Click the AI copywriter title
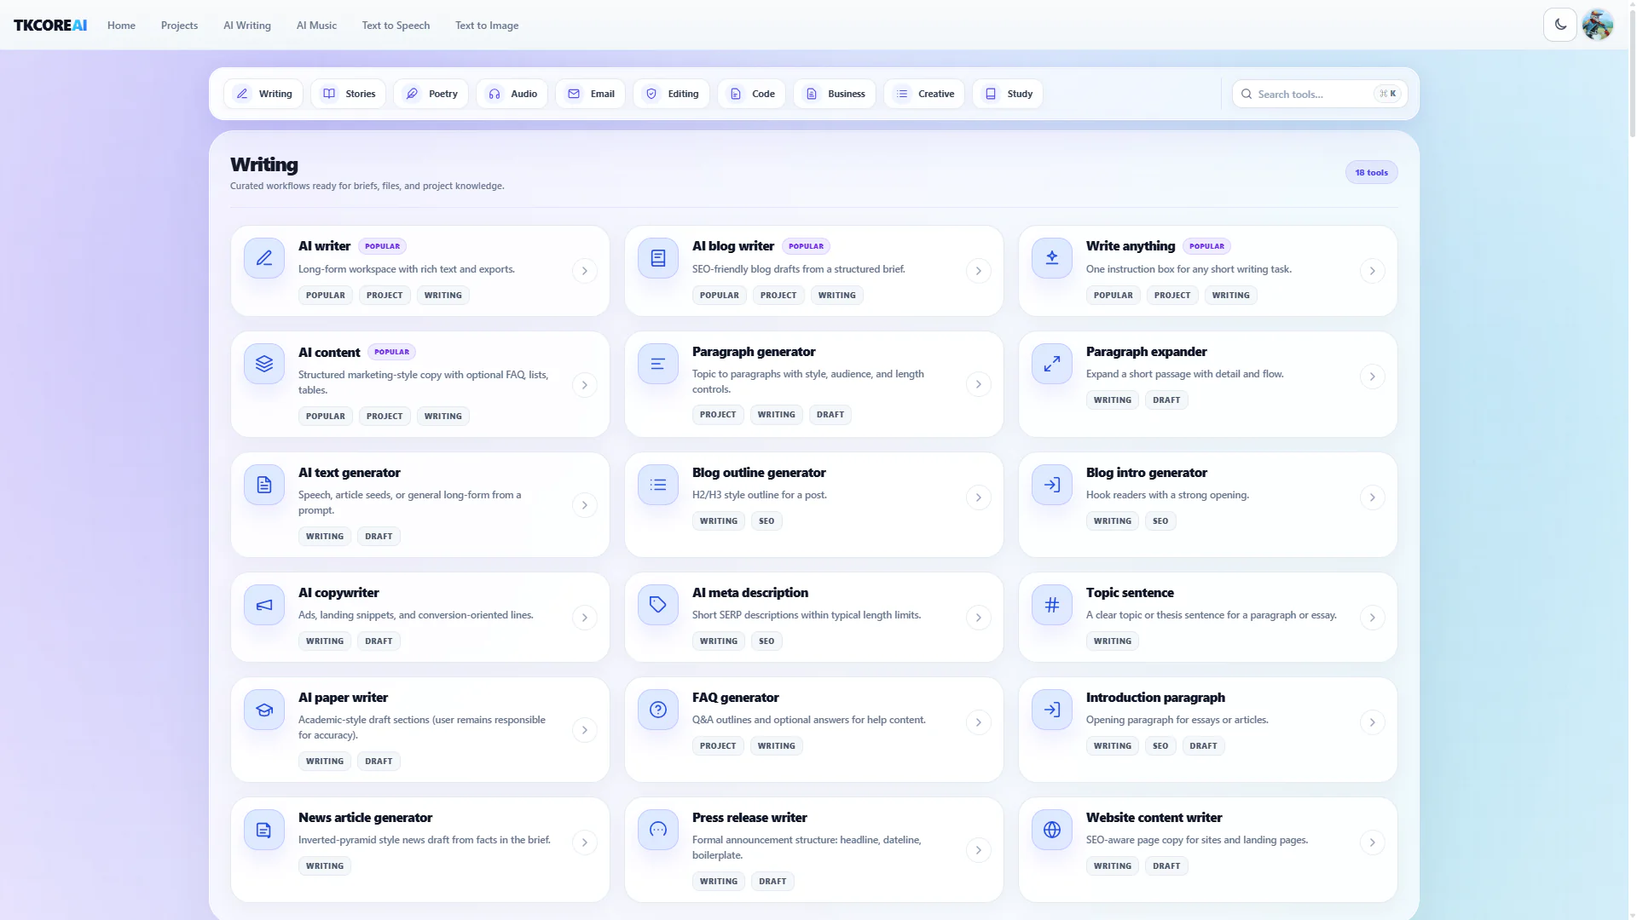 tap(338, 593)
